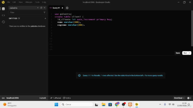Open Chrome from the taskbar
The image size is (193, 108).
[x=117, y=104]
